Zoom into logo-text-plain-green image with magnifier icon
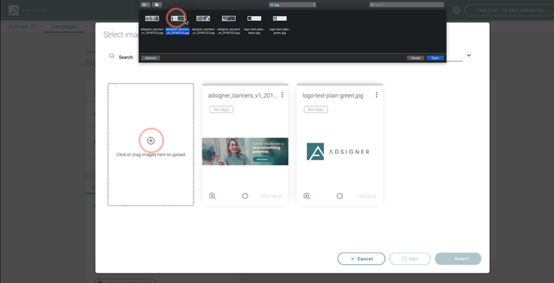This screenshot has width=554, height=283. click(x=307, y=196)
